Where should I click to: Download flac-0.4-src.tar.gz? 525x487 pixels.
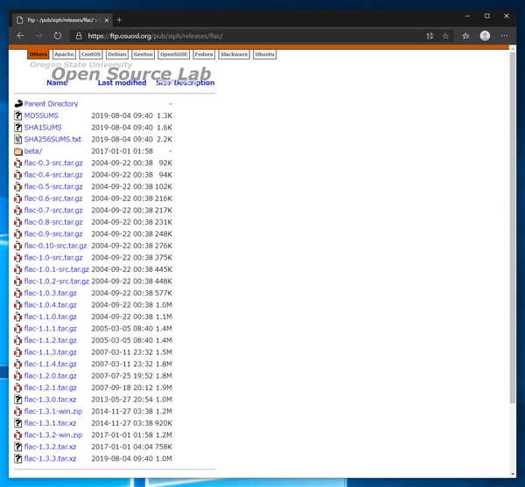coord(53,175)
